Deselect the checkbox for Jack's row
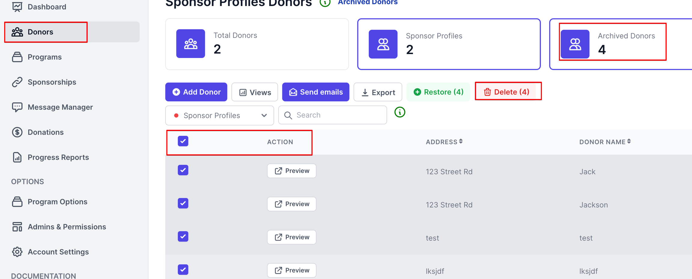 coord(183,170)
